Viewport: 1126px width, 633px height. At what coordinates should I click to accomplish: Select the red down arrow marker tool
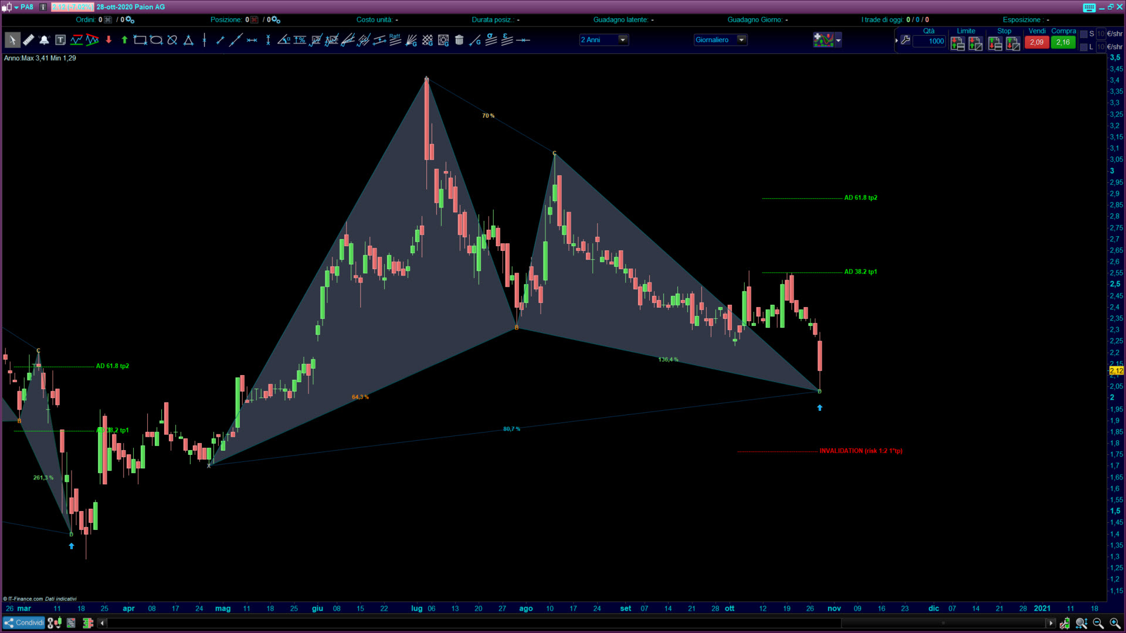[x=108, y=40]
